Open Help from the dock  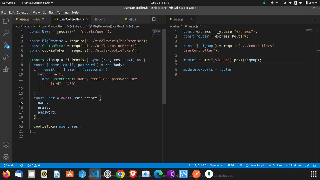[82, 174]
